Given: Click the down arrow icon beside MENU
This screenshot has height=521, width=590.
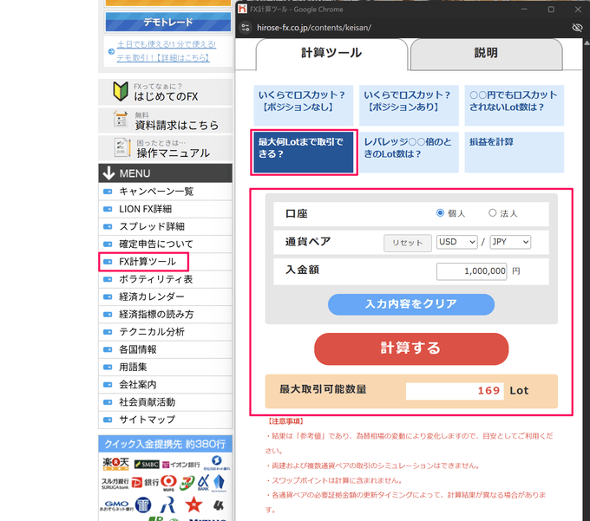Looking at the screenshot, I should click(x=108, y=173).
